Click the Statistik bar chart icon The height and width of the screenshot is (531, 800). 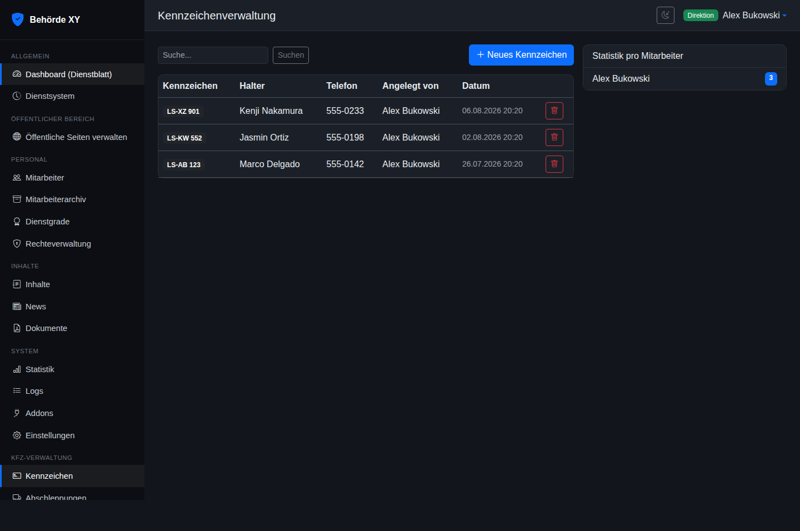tap(17, 369)
